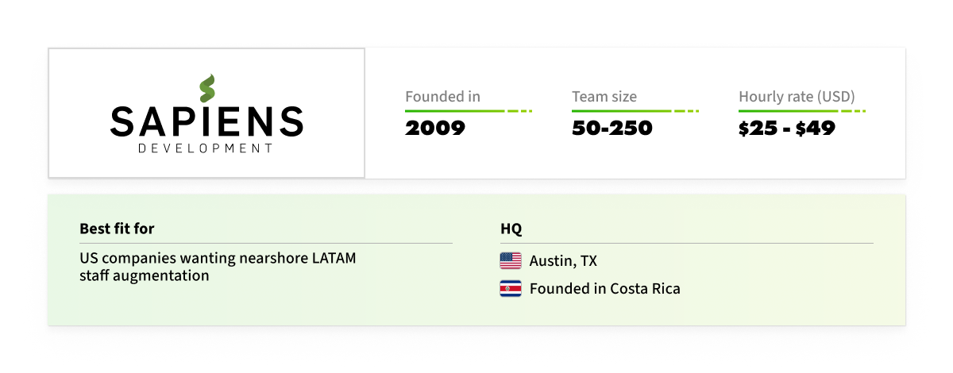
Task: Click the green leaf logo icon
Action: click(x=206, y=88)
